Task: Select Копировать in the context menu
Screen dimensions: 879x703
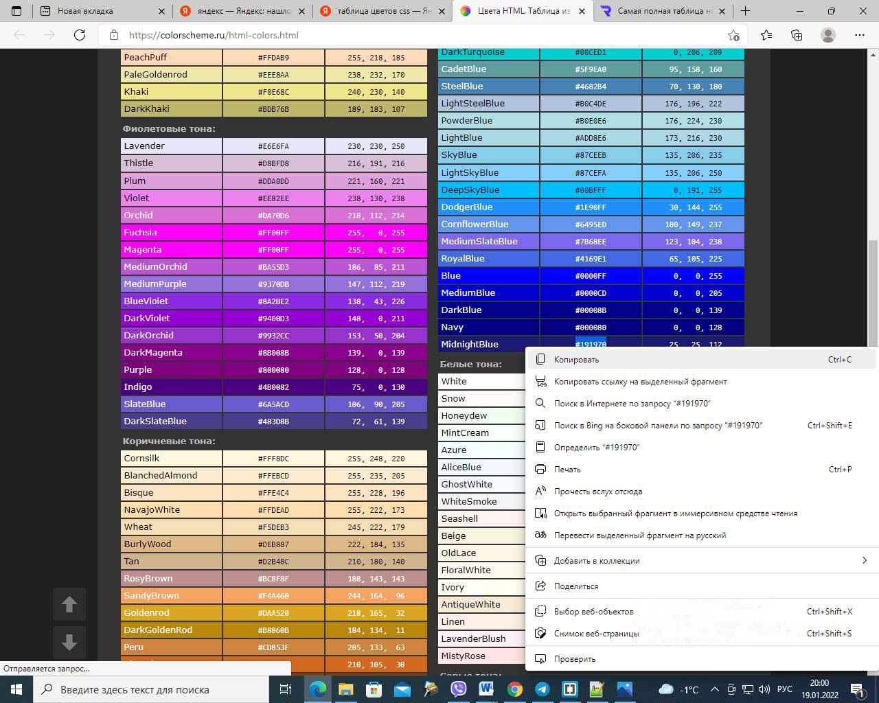Action: 576,359
